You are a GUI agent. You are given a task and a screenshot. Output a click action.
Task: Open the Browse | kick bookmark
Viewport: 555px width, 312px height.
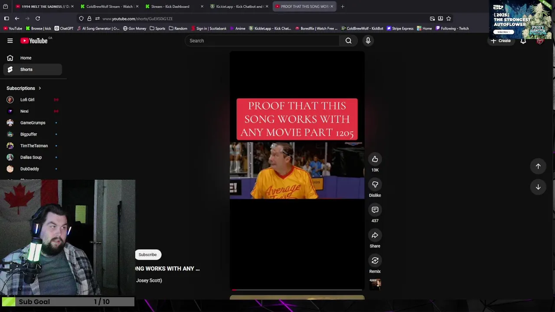[39, 29]
